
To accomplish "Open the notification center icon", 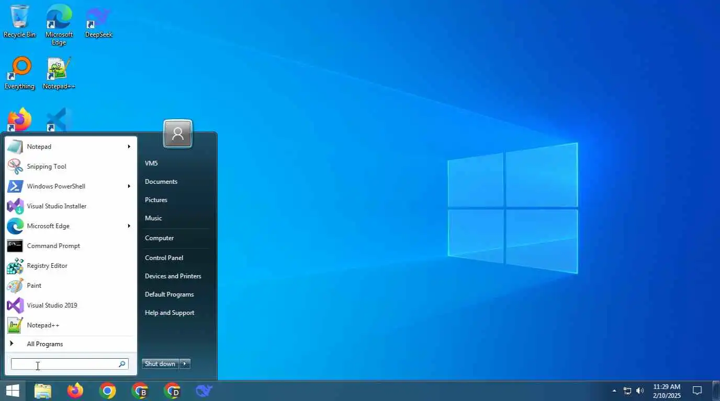I will 697,391.
